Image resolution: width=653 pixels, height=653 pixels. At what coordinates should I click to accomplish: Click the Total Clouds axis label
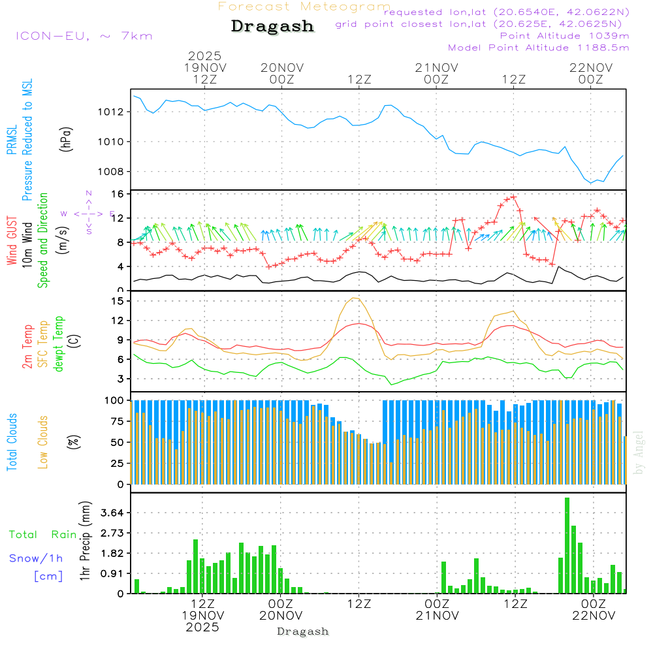12,441
